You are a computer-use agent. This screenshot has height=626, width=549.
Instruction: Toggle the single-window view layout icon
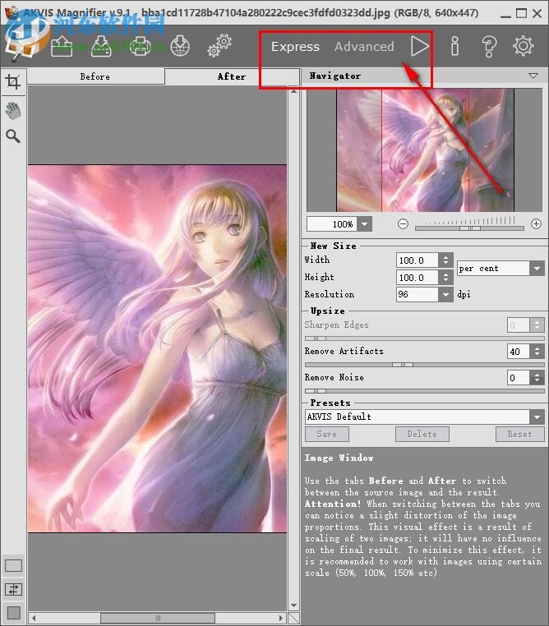(x=13, y=566)
